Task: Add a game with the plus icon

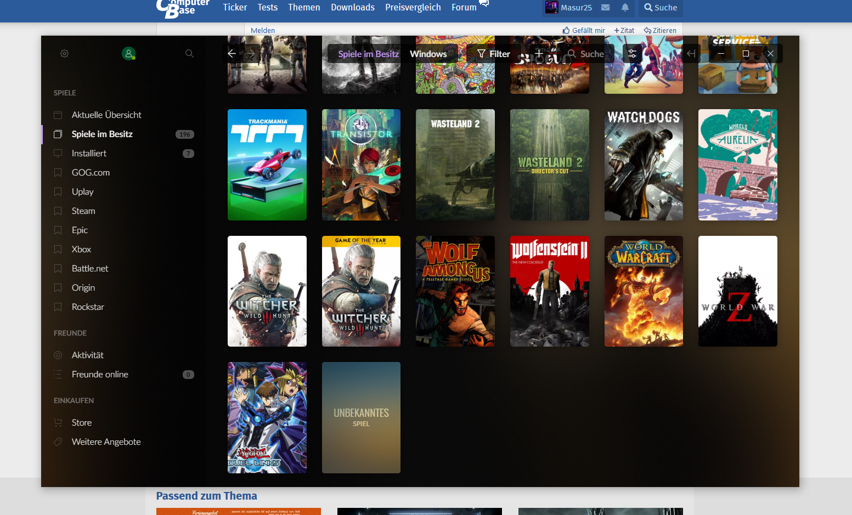Action: (539, 54)
